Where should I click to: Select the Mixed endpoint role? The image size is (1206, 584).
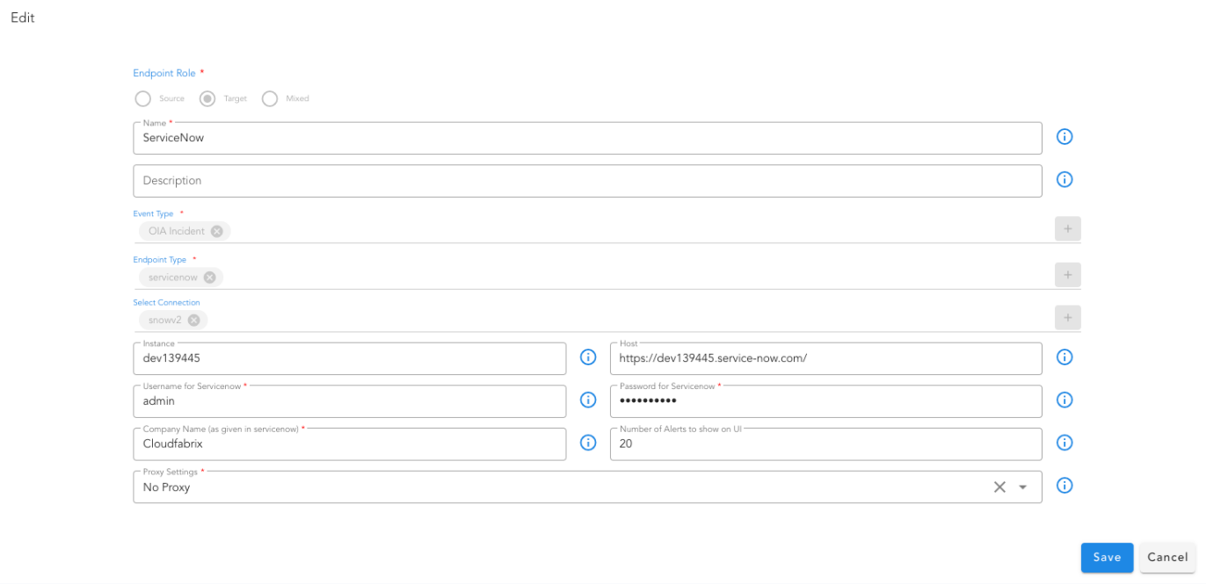pos(270,99)
